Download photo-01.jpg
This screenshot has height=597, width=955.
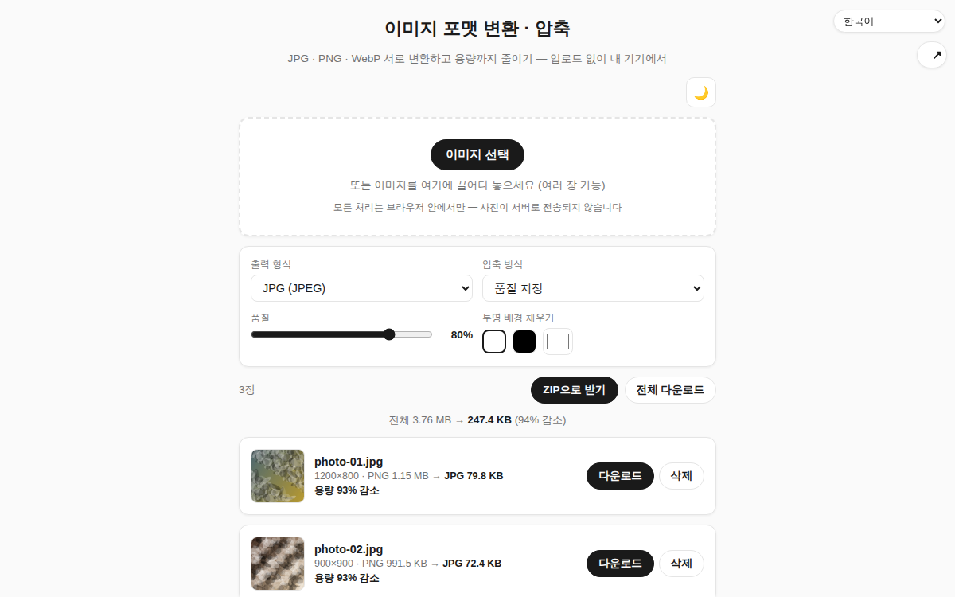tap(620, 476)
